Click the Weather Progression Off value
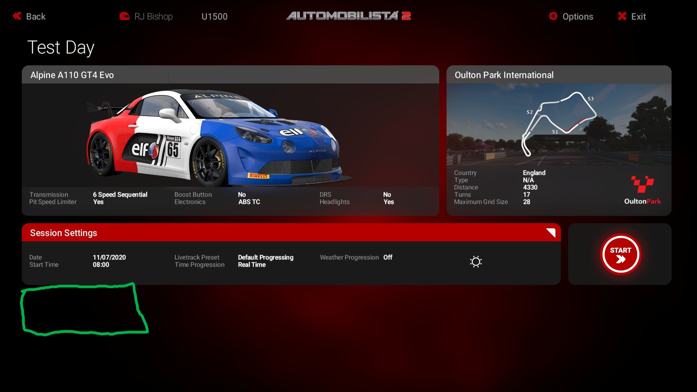 pos(388,257)
